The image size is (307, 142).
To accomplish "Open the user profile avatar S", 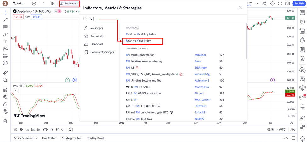I will tap(5, 3).
